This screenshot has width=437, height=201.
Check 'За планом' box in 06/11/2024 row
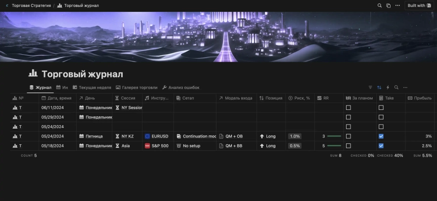[349, 107]
